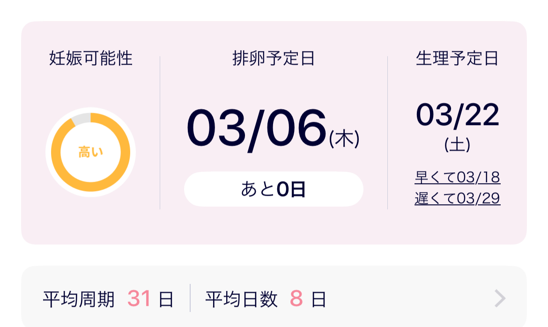Expand cycle details chevron arrow

pos(500,298)
